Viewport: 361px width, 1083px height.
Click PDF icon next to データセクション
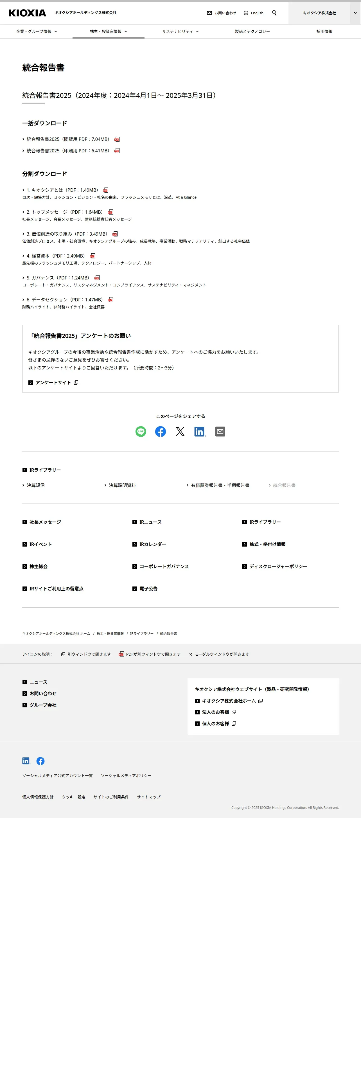[x=110, y=300]
